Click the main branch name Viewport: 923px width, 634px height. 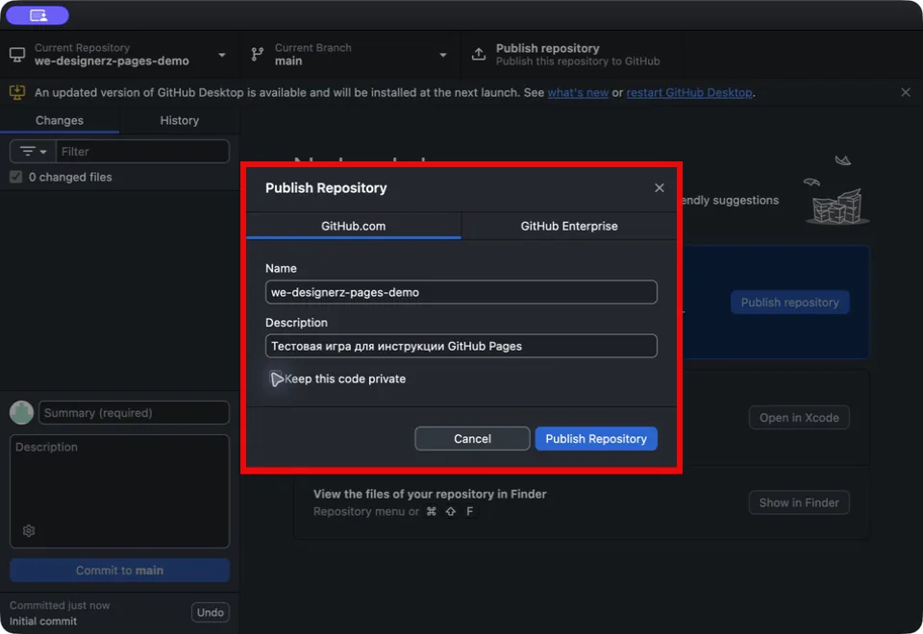point(288,61)
